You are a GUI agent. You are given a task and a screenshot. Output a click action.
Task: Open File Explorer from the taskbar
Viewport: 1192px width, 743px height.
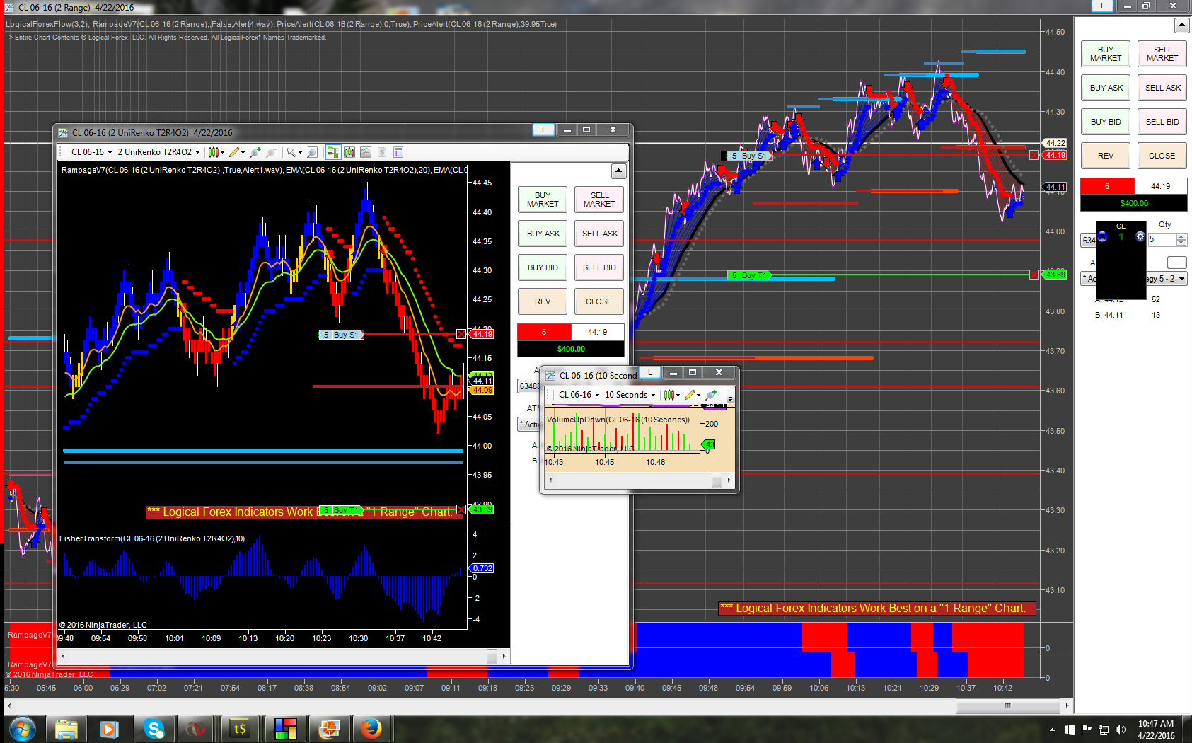(66, 728)
